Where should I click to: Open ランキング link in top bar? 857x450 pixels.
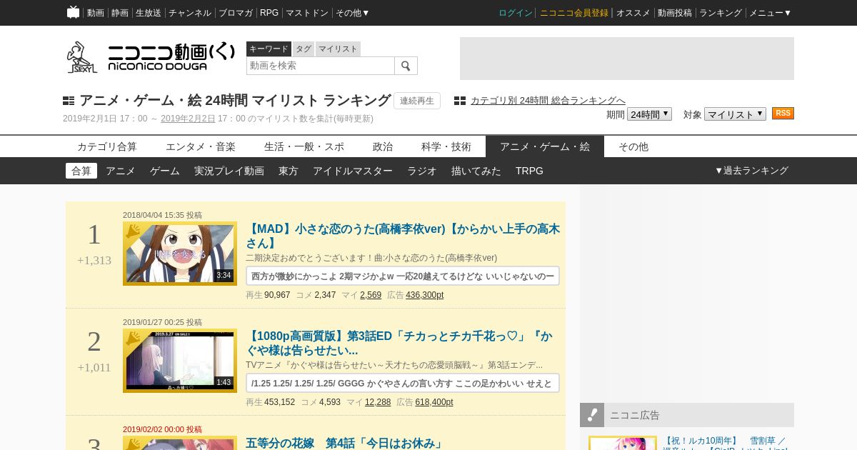click(721, 13)
